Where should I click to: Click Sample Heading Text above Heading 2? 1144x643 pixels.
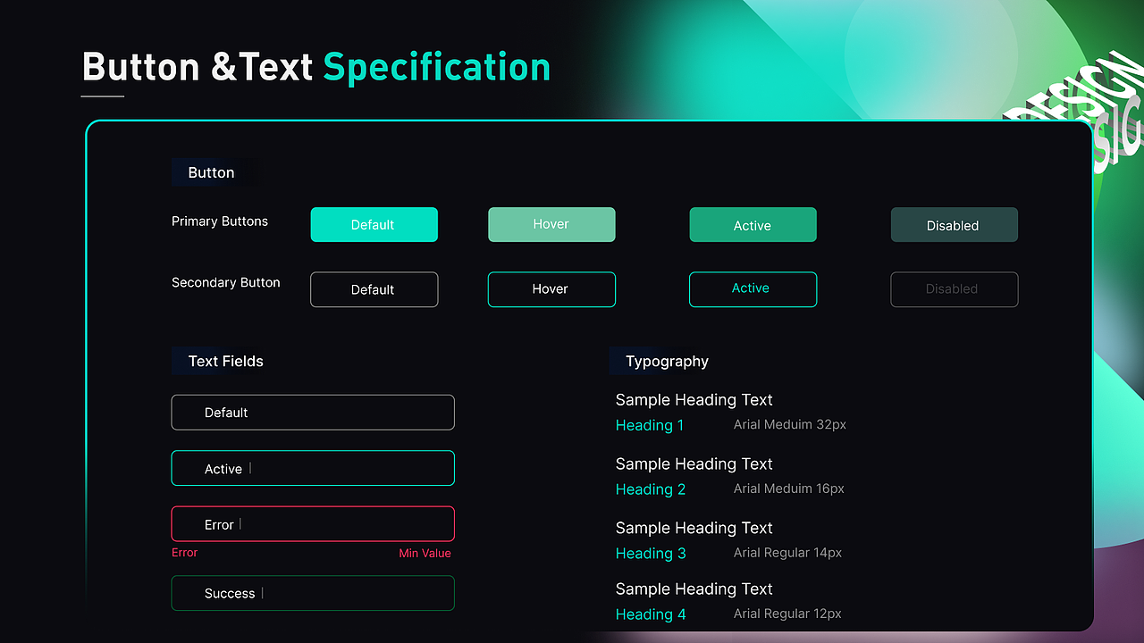694,464
